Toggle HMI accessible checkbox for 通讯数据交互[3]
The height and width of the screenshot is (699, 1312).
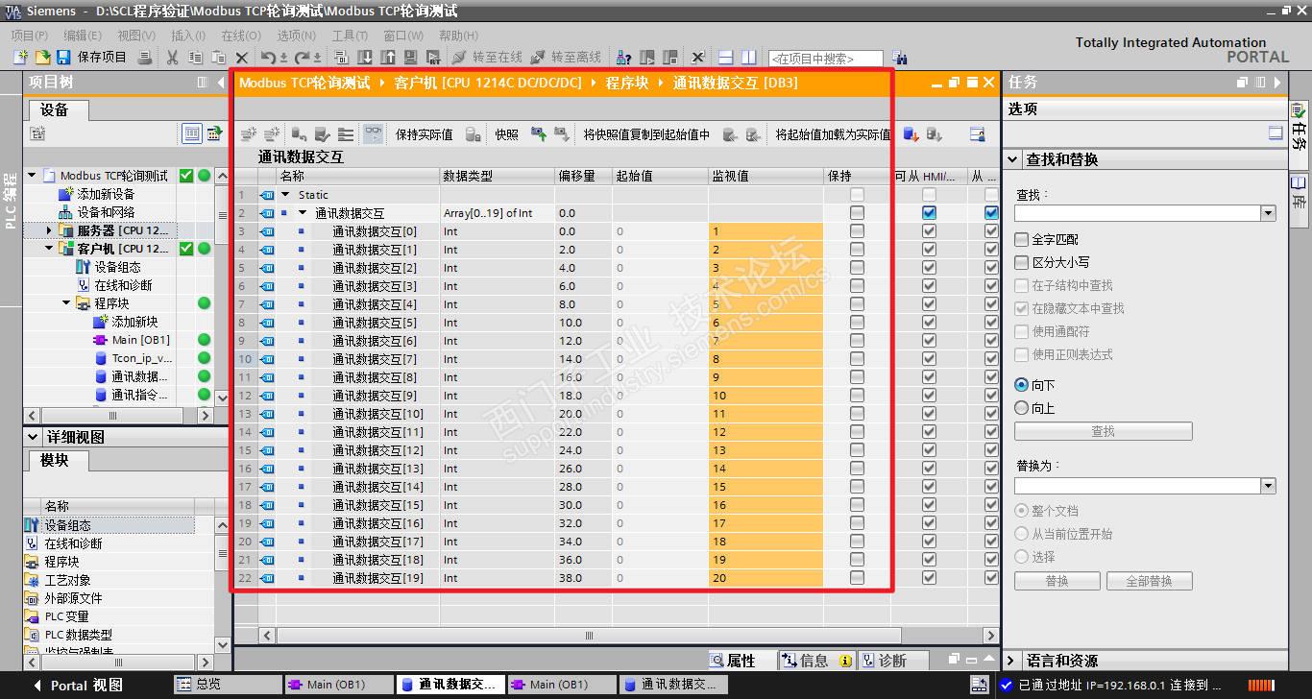coord(929,286)
